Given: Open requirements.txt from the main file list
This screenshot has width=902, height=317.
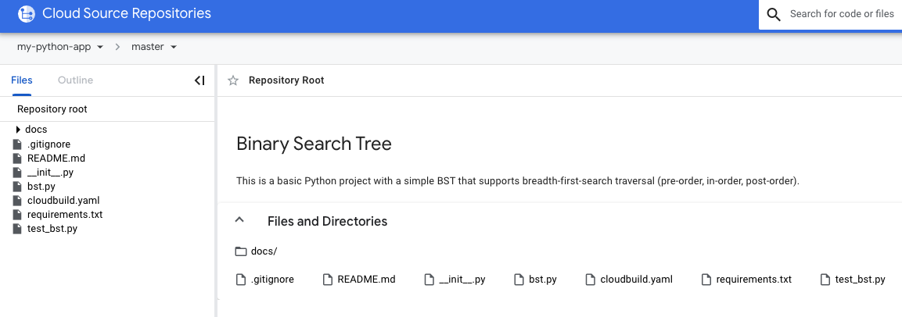Looking at the screenshot, I should (x=753, y=280).
